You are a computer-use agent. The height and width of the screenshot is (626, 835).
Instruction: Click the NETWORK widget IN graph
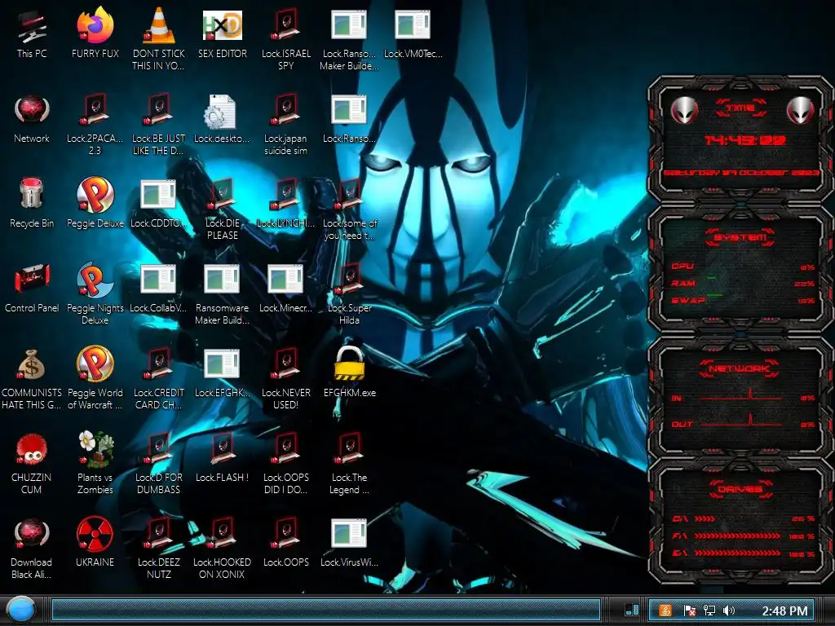click(741, 395)
